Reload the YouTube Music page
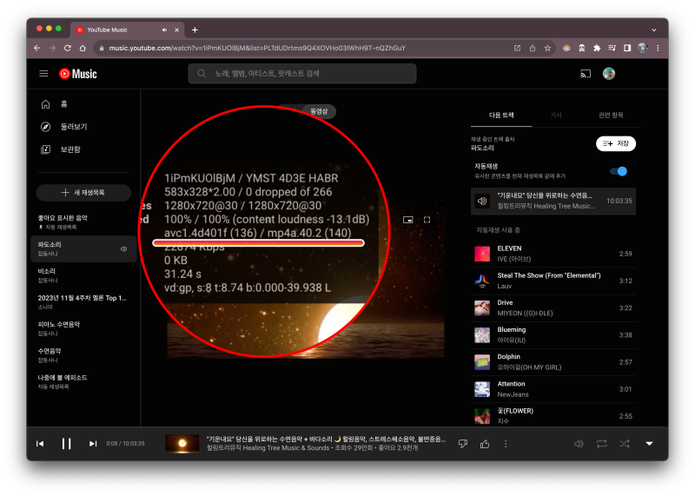 (68, 48)
